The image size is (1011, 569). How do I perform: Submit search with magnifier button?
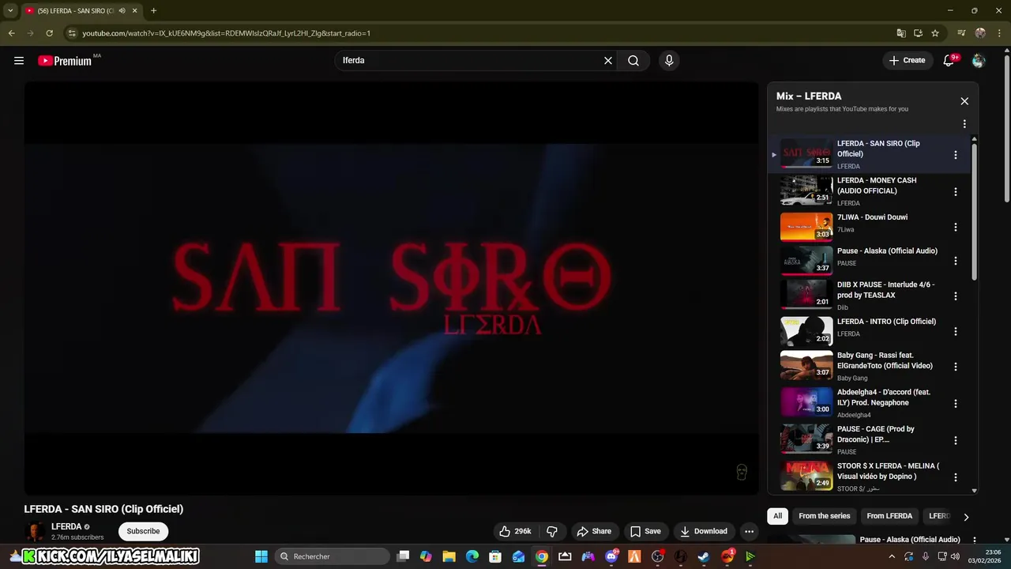[633, 60]
